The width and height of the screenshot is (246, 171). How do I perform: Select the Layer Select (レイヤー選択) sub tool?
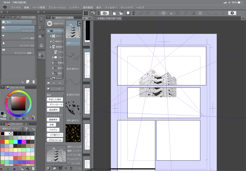(x=18, y=36)
